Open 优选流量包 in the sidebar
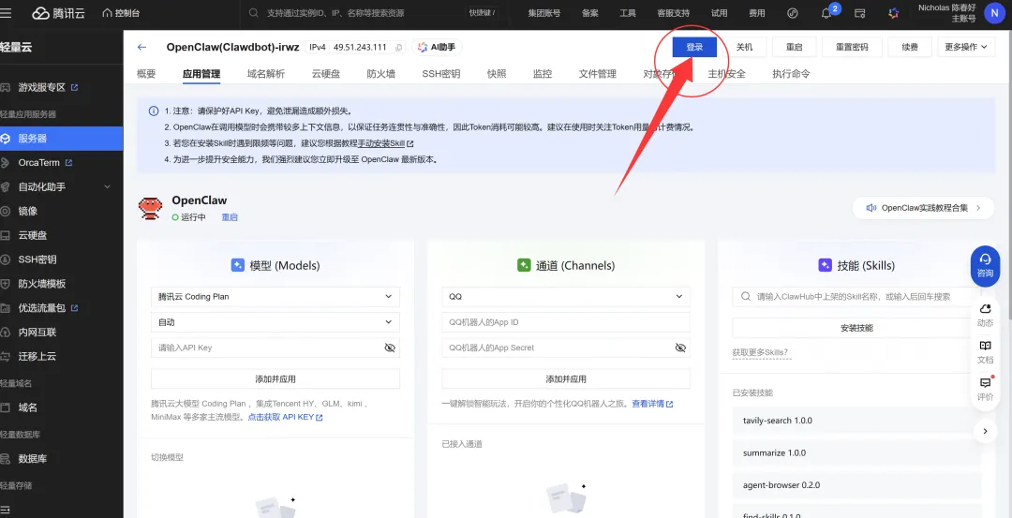The image size is (1012, 518). [x=42, y=308]
